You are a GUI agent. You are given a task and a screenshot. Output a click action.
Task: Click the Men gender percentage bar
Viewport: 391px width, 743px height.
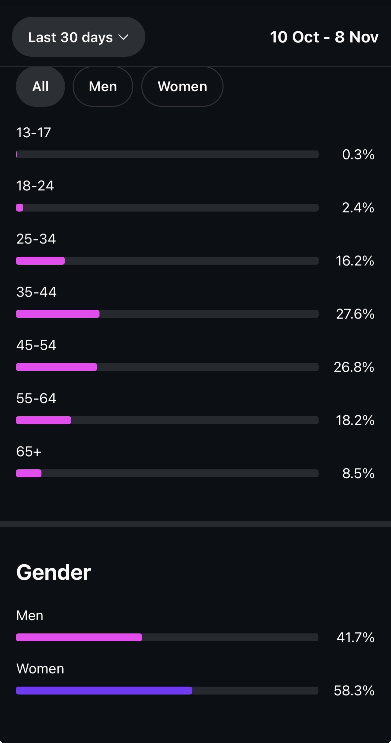167,637
